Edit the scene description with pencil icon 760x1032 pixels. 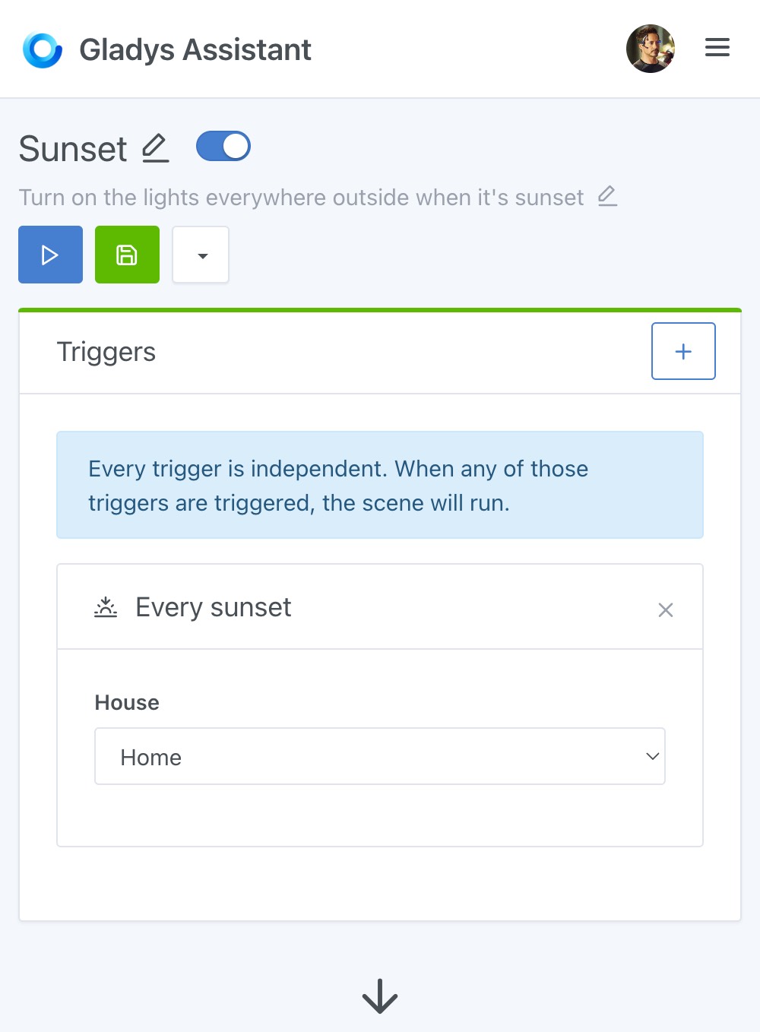607,196
